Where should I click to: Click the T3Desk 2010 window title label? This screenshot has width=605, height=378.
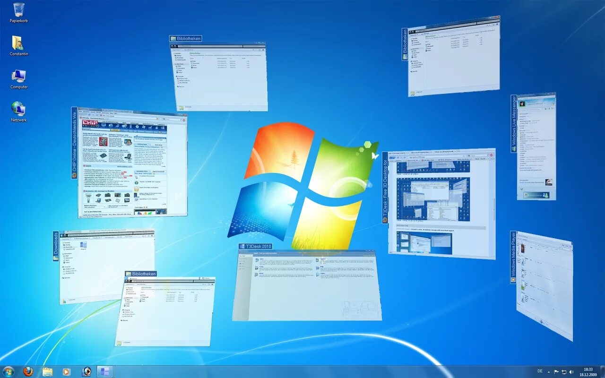[x=256, y=247]
